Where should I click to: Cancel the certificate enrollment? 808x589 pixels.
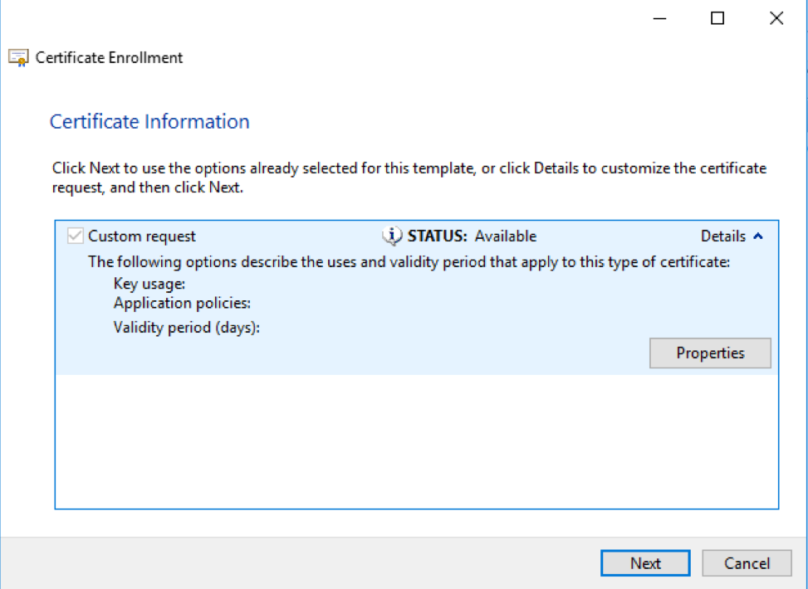point(747,562)
